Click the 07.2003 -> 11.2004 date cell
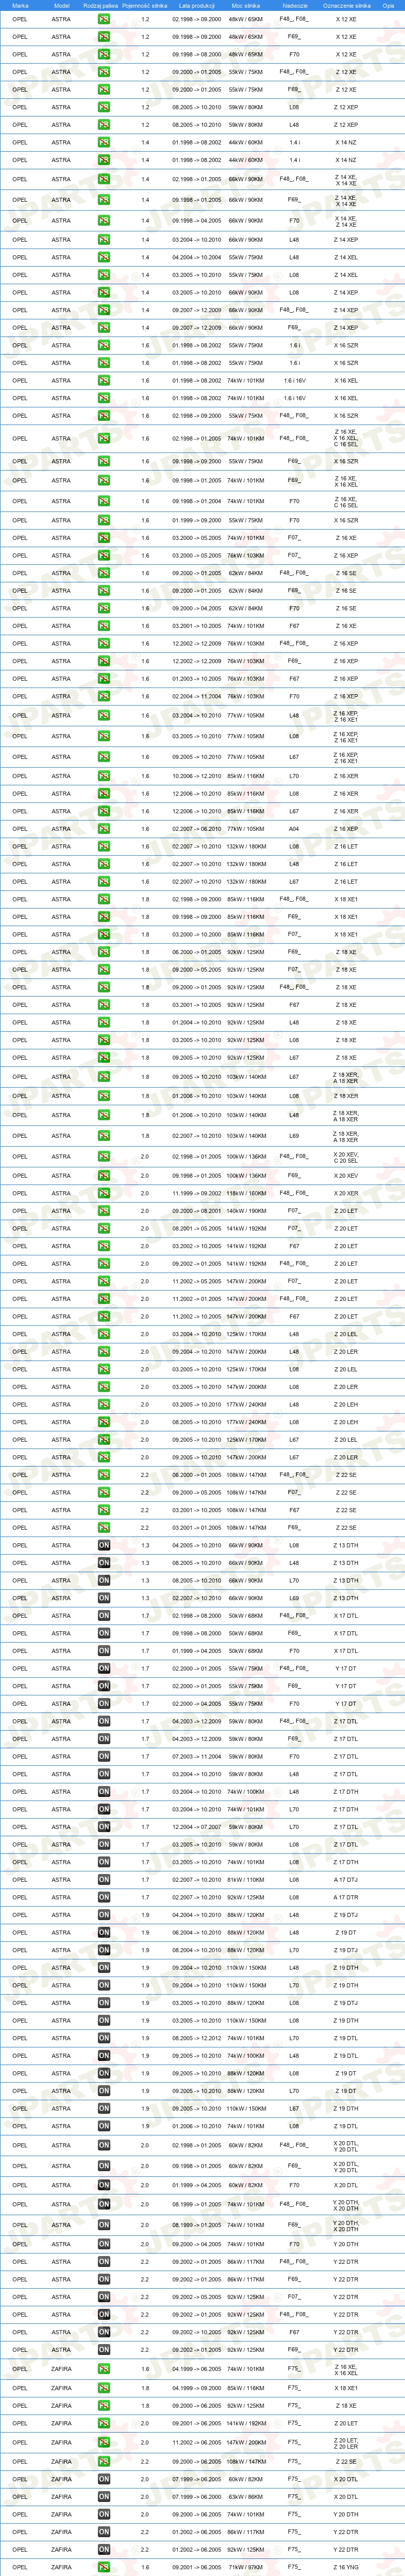 pyautogui.click(x=196, y=1756)
